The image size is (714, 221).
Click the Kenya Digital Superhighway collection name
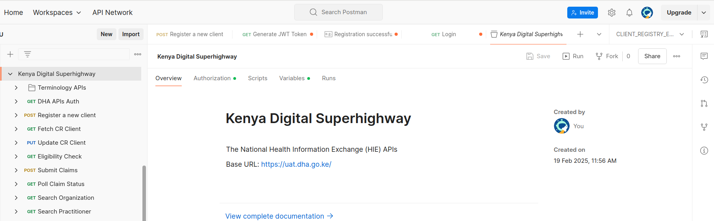(x=57, y=74)
